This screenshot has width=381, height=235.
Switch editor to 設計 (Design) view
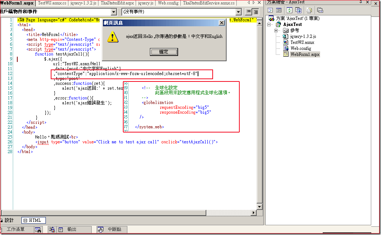click(x=8, y=220)
